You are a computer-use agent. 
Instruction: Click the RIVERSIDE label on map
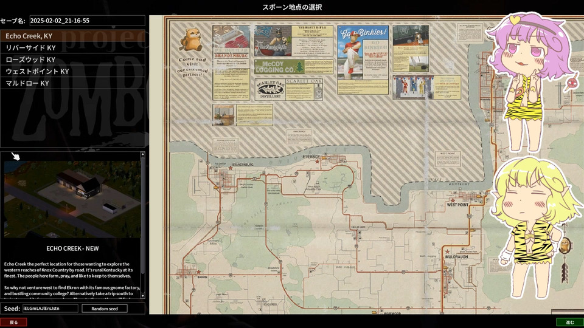[x=311, y=157]
